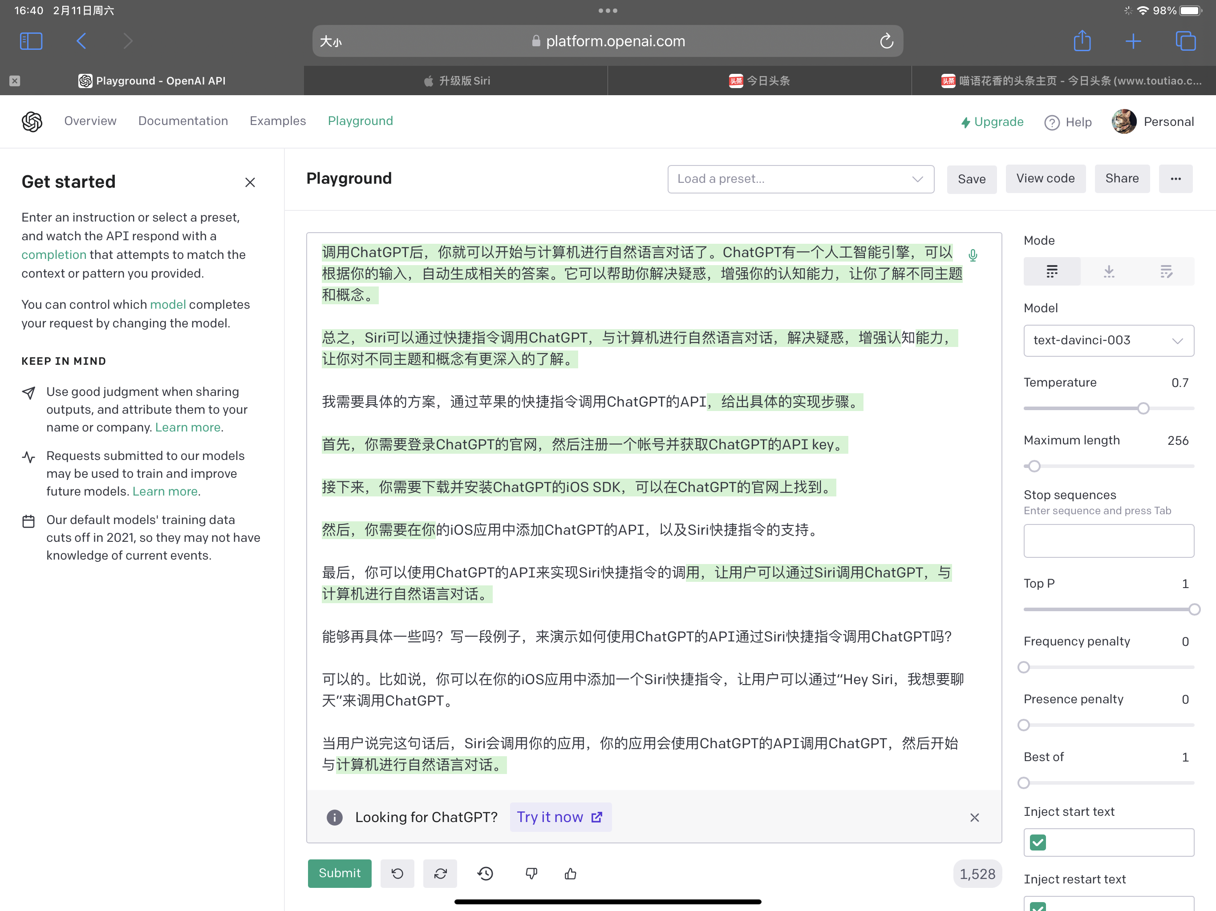Mark completion as thumbs down

pos(531,873)
